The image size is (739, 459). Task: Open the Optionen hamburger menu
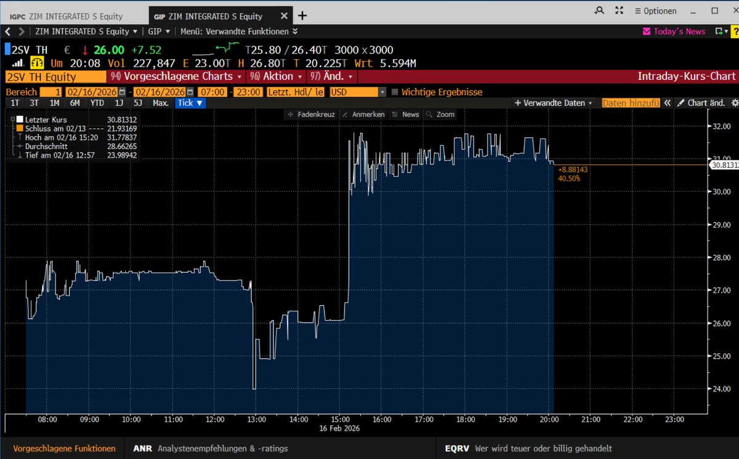655,10
